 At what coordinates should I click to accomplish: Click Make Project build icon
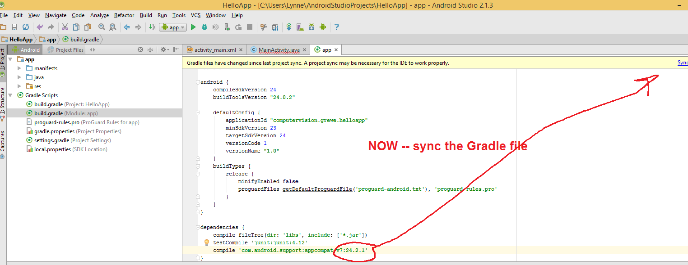[151, 27]
